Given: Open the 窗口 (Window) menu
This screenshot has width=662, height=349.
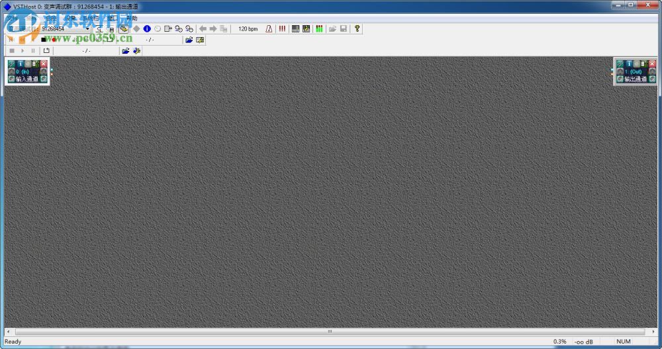Looking at the screenshot, I should 113,18.
